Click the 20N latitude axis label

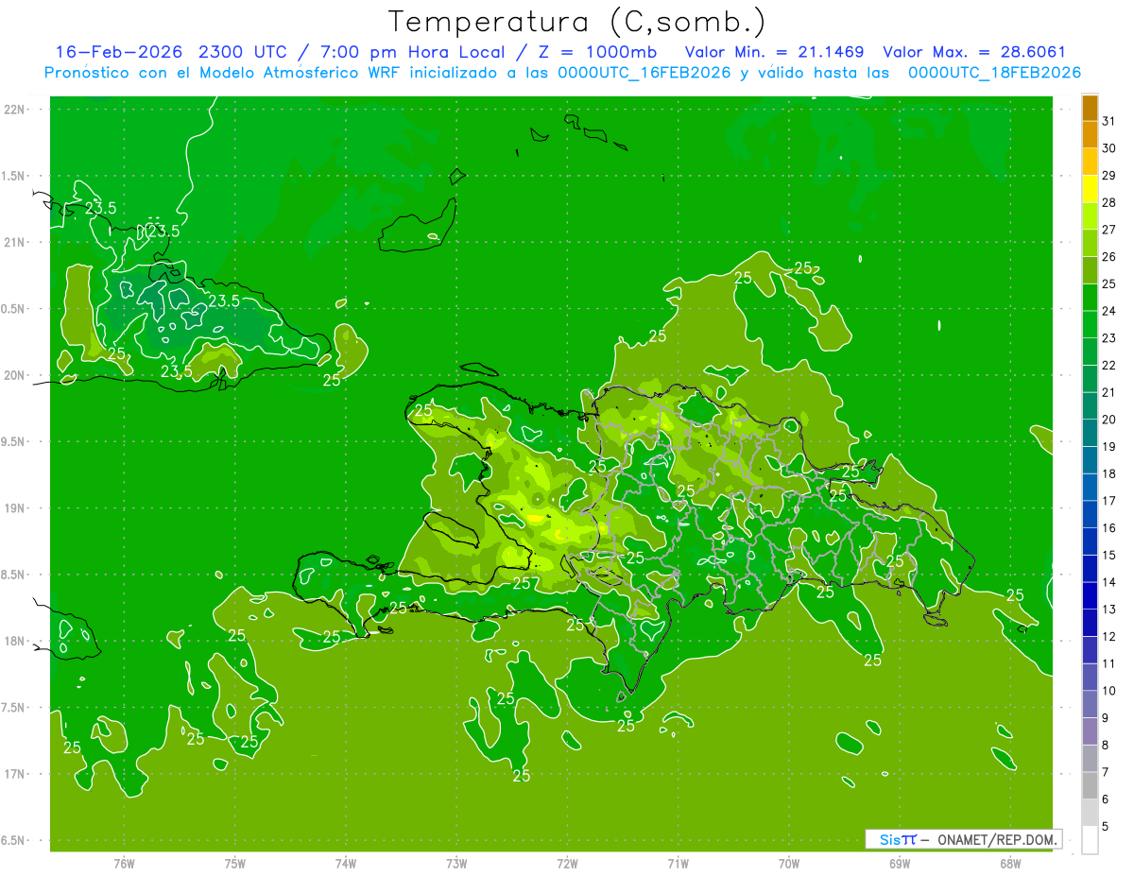click(16, 375)
